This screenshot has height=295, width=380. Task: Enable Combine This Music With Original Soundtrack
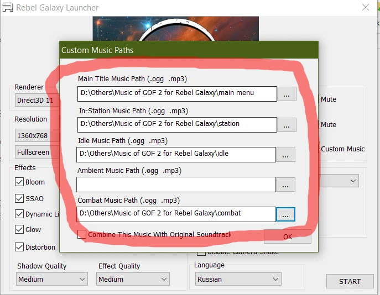[82, 234]
